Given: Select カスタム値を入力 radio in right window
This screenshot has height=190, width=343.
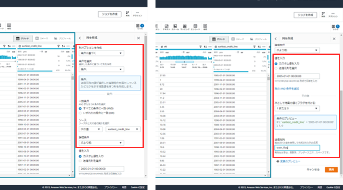Looking at the screenshot, I should 276,64.
